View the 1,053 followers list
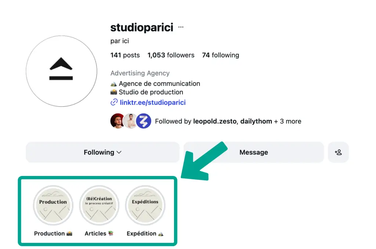The height and width of the screenshot is (249, 376). pyautogui.click(x=171, y=55)
